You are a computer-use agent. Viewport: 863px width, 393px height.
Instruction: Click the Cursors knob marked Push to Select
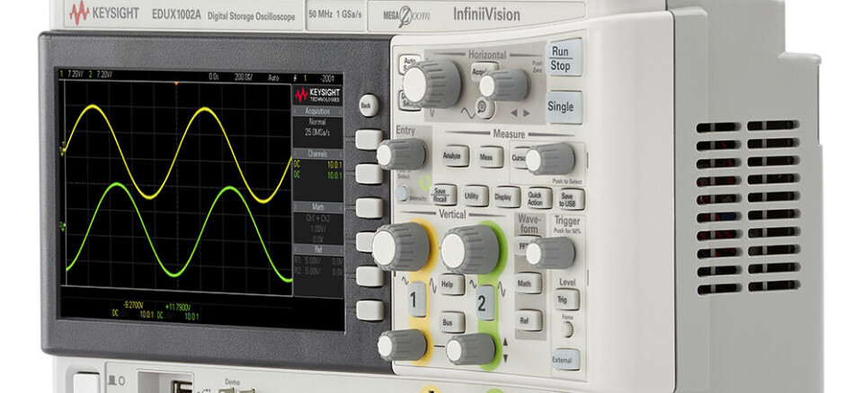coord(550,159)
